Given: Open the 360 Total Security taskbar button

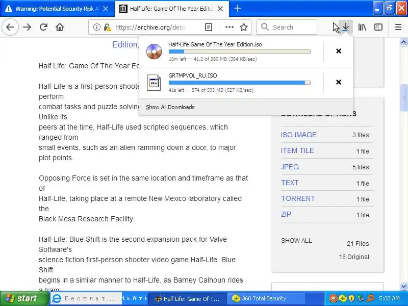Looking at the screenshot, I should click(x=265, y=298).
